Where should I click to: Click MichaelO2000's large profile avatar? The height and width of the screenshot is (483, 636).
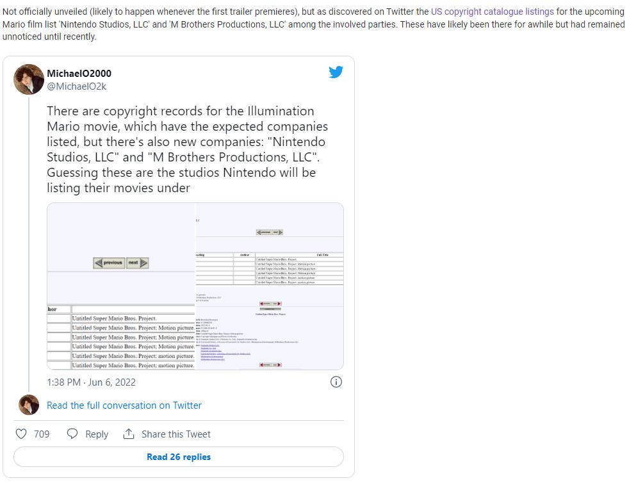(29, 79)
